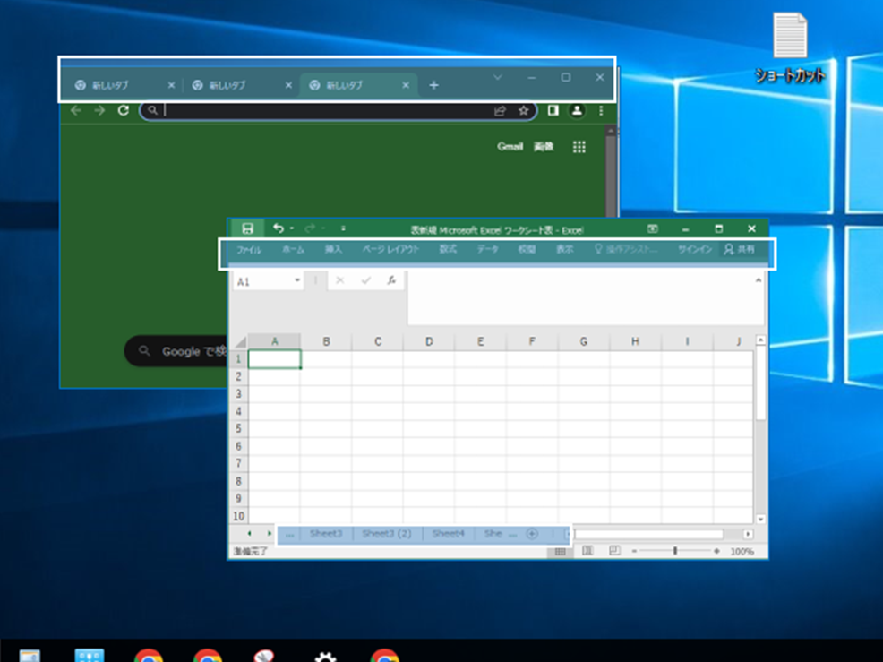The image size is (883, 662).
Task: Click the Google で検索 search box
Action: coord(176,351)
